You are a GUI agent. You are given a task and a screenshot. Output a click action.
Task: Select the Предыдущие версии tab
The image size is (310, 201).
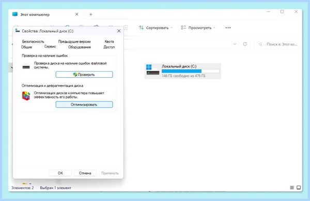(x=74, y=41)
